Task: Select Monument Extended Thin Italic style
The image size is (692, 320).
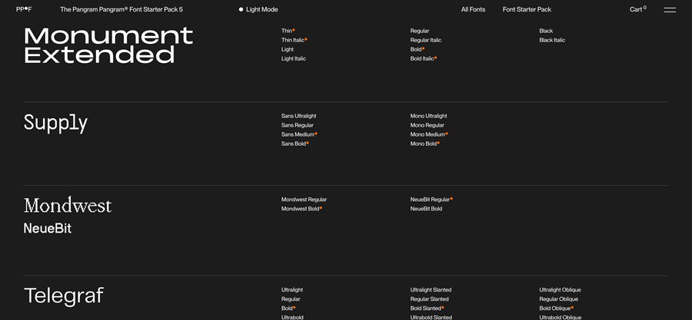Action: click(294, 40)
